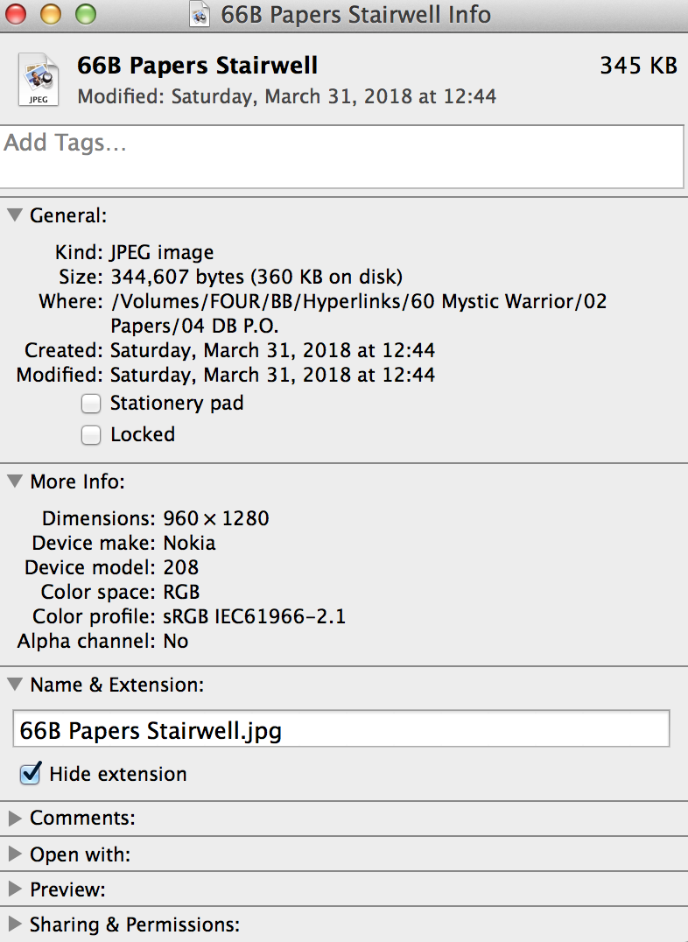Minimize window using yellow button
Viewport: 688px width, 942px height.
click(51, 14)
